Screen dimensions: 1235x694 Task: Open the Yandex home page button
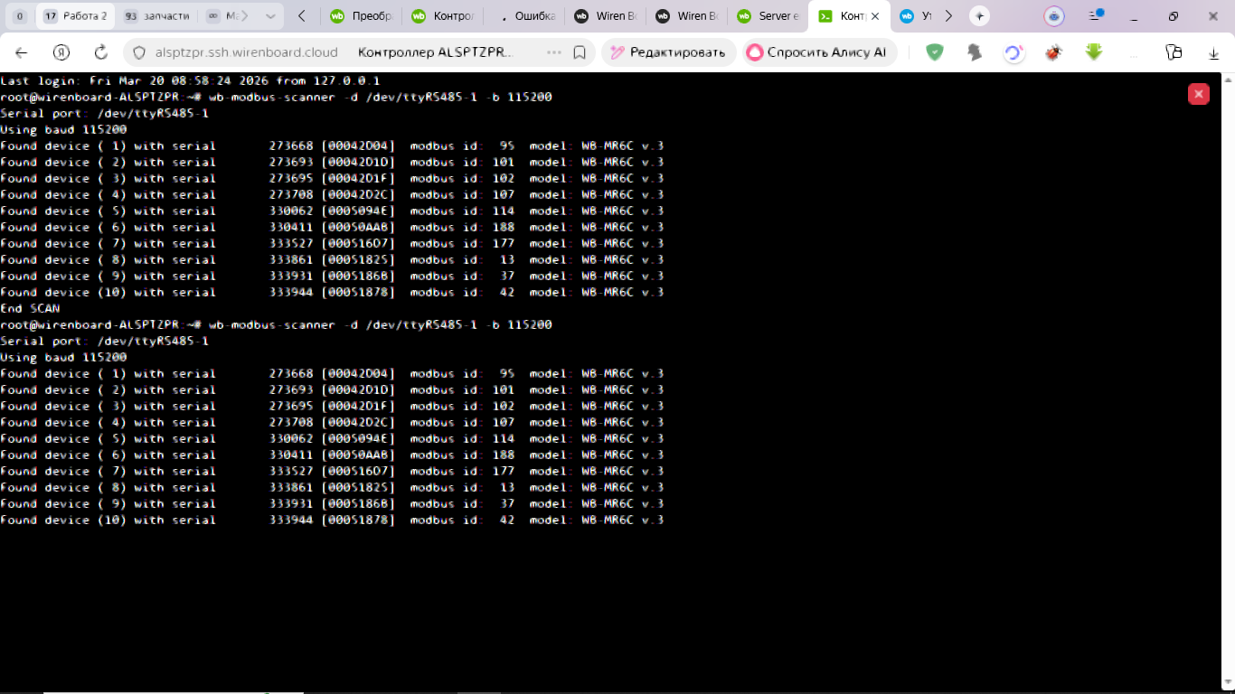click(61, 52)
